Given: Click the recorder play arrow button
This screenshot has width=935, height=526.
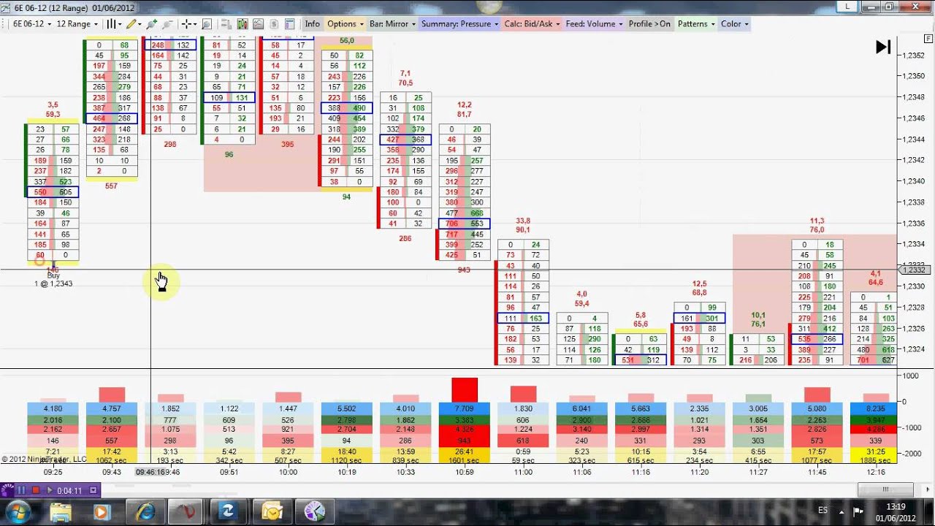Looking at the screenshot, I should tap(49, 490).
